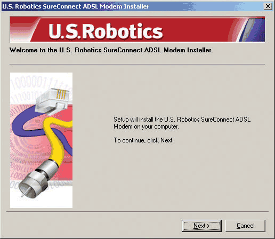
Task: Click the installer title bar text
Action: tap(76, 6)
